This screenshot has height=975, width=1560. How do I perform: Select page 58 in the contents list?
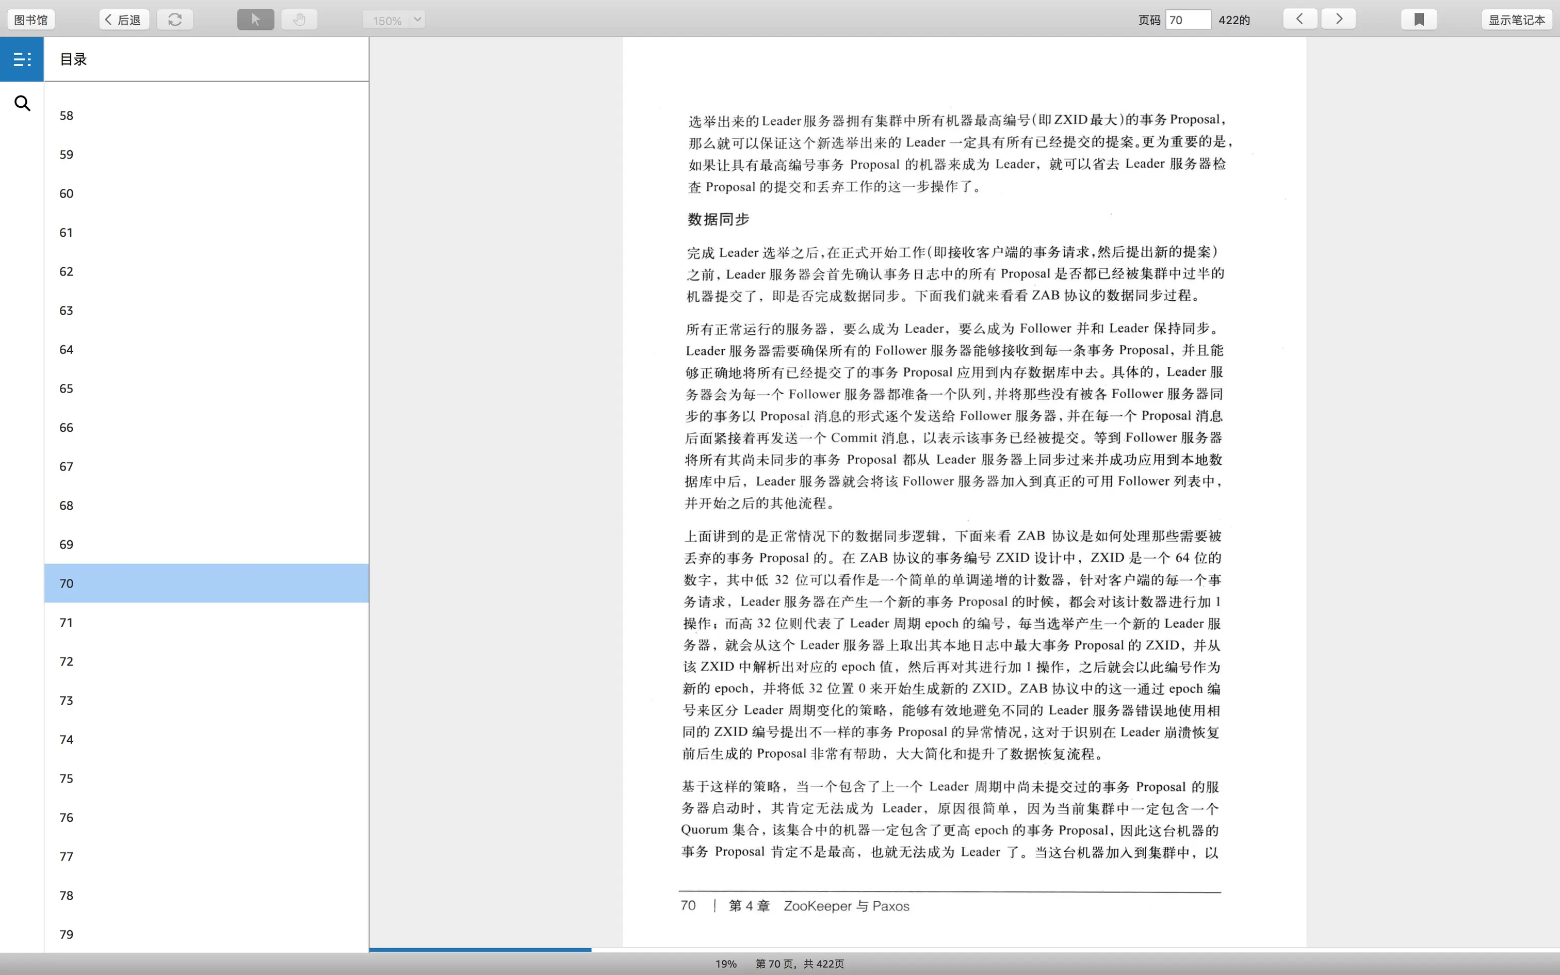coord(67,116)
